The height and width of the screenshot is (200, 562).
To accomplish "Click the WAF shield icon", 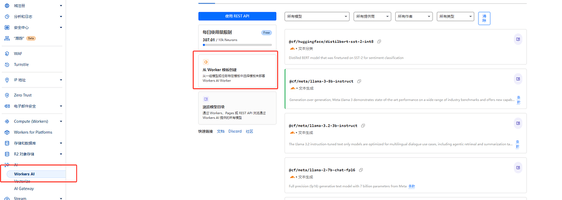I will click(x=7, y=54).
